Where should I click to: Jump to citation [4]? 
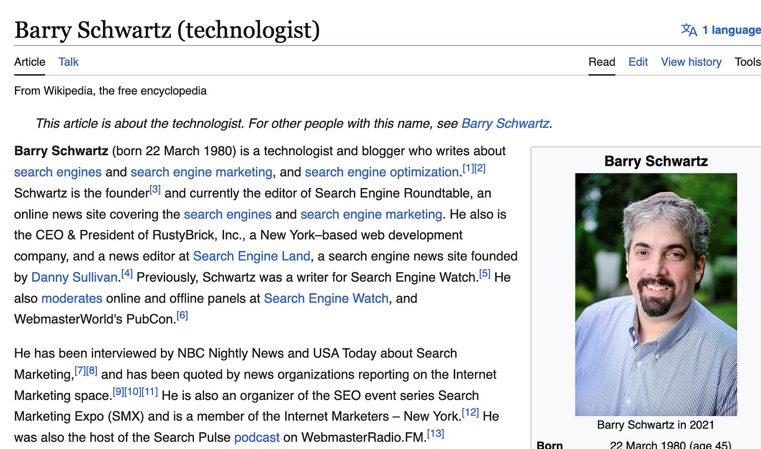(127, 273)
